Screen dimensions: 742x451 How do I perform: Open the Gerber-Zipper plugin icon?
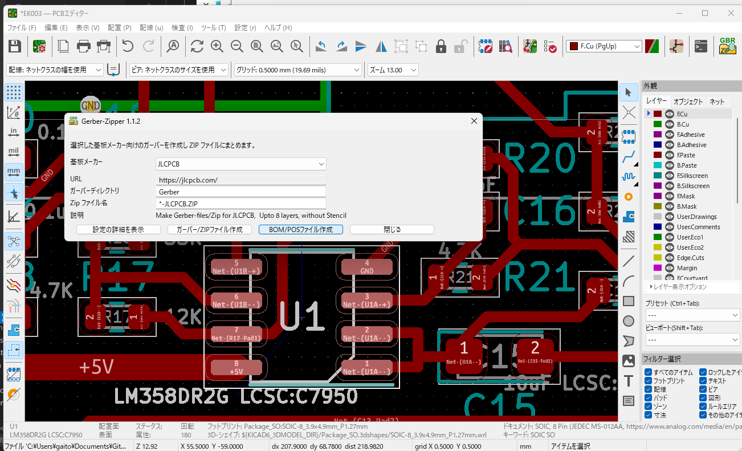(x=728, y=46)
